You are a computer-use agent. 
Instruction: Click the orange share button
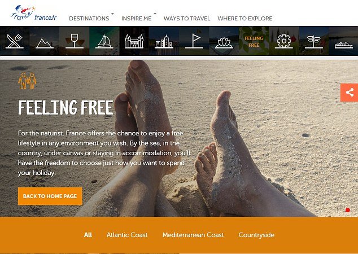[x=349, y=93]
